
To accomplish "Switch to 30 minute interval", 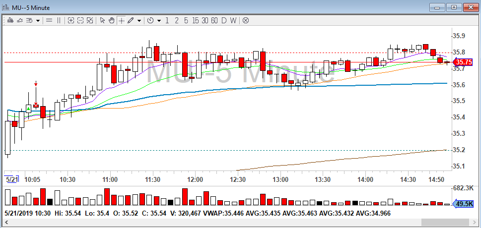I will [x=205, y=20].
